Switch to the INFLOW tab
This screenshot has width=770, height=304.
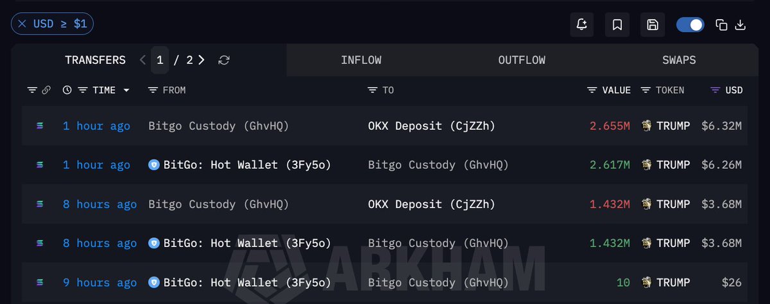coord(361,60)
